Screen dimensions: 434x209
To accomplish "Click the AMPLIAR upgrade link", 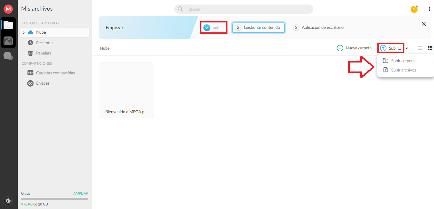I will tap(81, 193).
